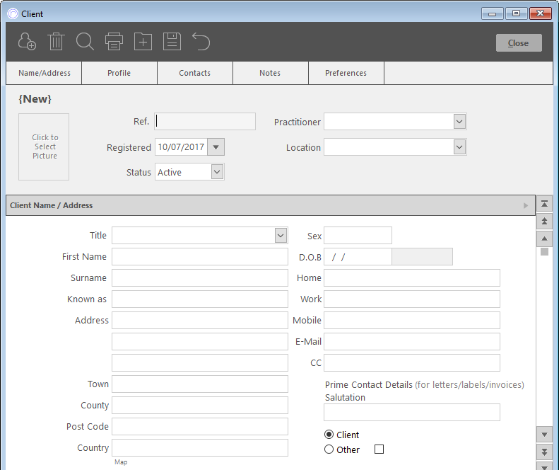Open the Location dropdown
The height and width of the screenshot is (470, 559).
tap(459, 147)
